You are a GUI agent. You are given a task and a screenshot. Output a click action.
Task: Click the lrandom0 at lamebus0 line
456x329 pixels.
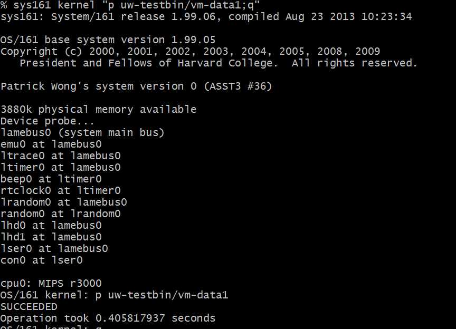(63, 202)
